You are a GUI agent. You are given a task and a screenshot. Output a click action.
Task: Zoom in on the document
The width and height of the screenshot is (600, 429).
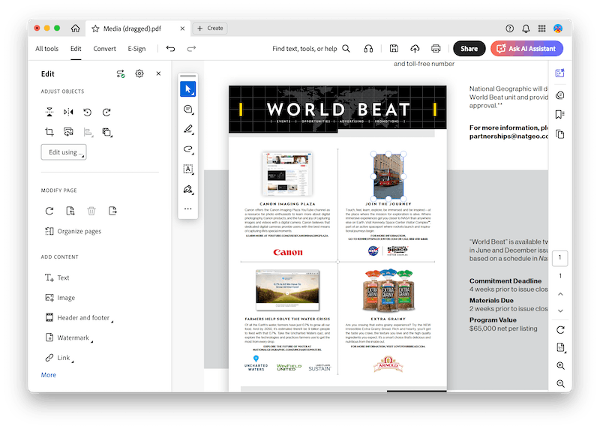(x=560, y=366)
